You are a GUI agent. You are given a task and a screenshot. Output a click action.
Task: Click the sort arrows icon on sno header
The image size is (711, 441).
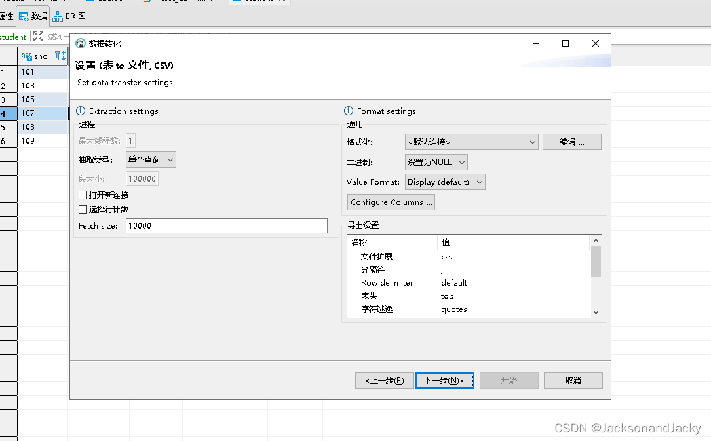coord(63,56)
